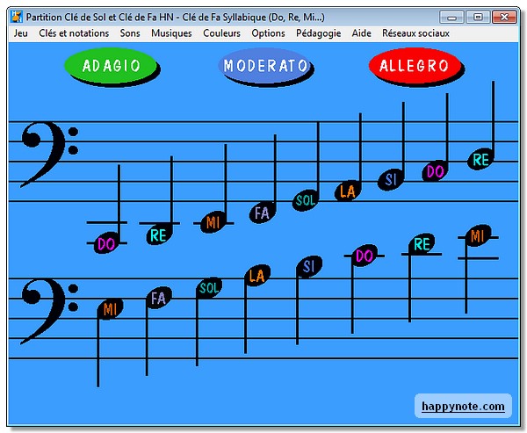Open the happynote.com link
This screenshot has height=433, width=527.
[x=463, y=406]
